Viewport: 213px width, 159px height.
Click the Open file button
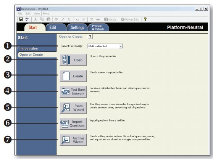pyautogui.click(x=73, y=60)
